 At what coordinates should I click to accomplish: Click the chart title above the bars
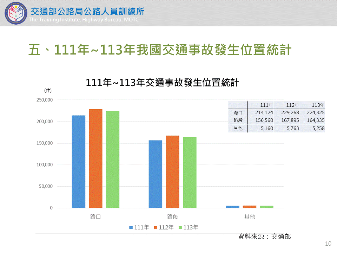click(x=163, y=83)
